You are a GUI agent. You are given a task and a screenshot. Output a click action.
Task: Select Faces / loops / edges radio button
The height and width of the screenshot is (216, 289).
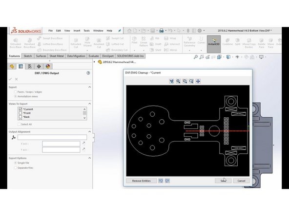click(x=16, y=92)
